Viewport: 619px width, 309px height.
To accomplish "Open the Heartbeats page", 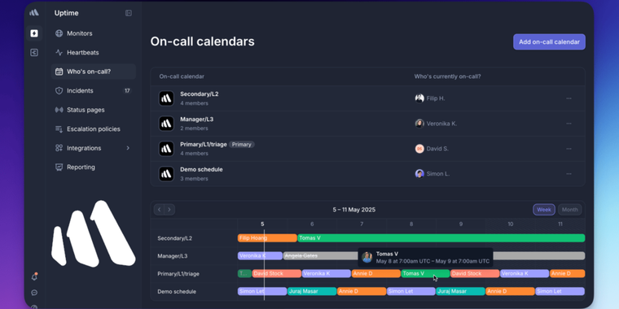I will coord(93,52).
